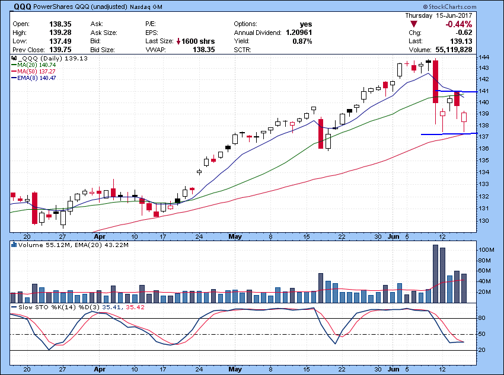
Task: Click the 'P/E:' label
Action: click(x=151, y=24)
